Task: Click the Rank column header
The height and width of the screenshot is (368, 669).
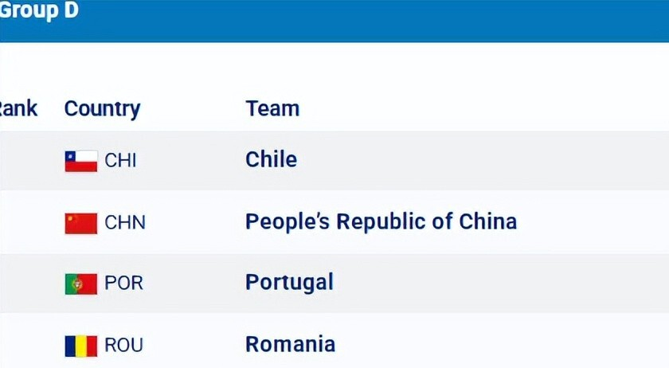Action: [x=18, y=108]
